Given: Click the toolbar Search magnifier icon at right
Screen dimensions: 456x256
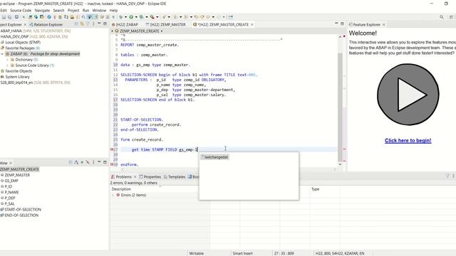Looking at the screenshot, I should click(x=442, y=17).
